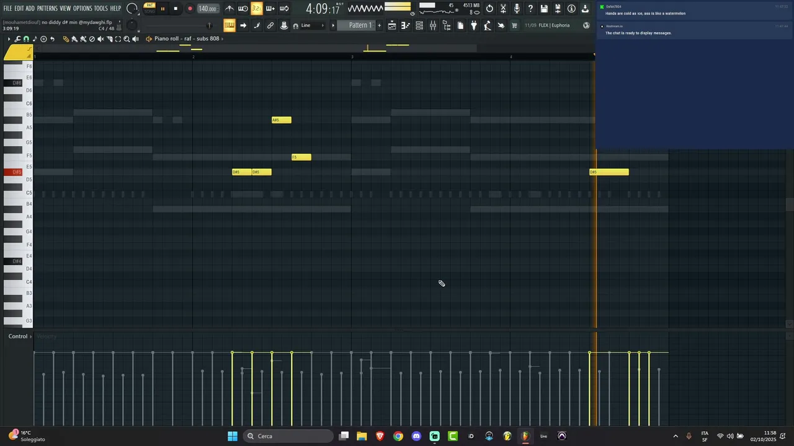Open the OPTIONS menu

[x=83, y=9]
